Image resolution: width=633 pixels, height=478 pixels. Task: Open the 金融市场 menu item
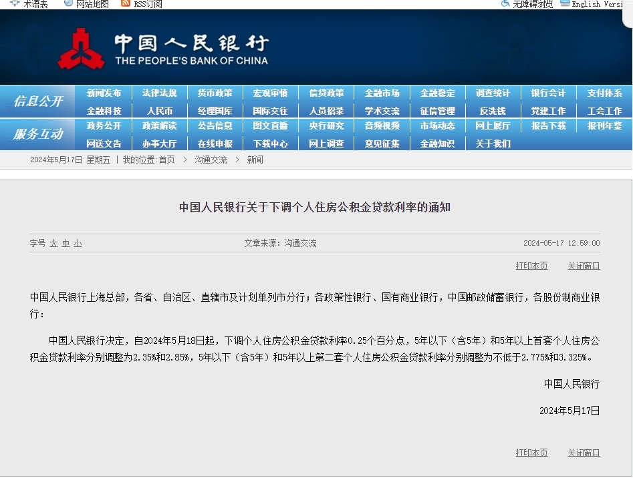click(x=382, y=93)
